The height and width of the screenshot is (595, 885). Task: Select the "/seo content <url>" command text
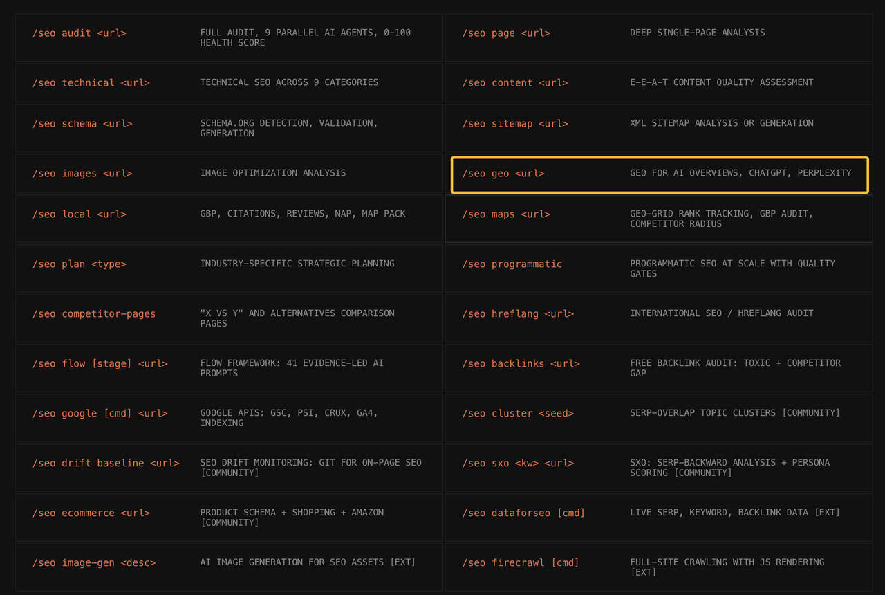tap(515, 83)
